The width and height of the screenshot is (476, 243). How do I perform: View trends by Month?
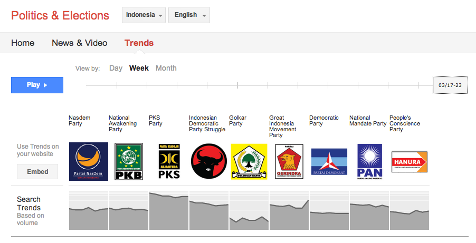[x=166, y=68]
